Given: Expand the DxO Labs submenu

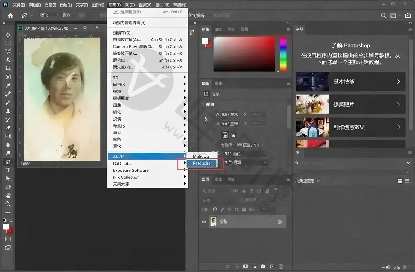Looking at the screenshot, I should [147, 163].
